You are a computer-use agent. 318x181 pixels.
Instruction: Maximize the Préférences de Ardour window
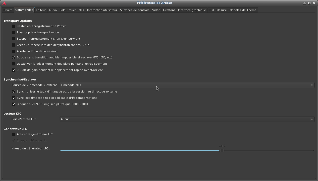tap(309, 3)
